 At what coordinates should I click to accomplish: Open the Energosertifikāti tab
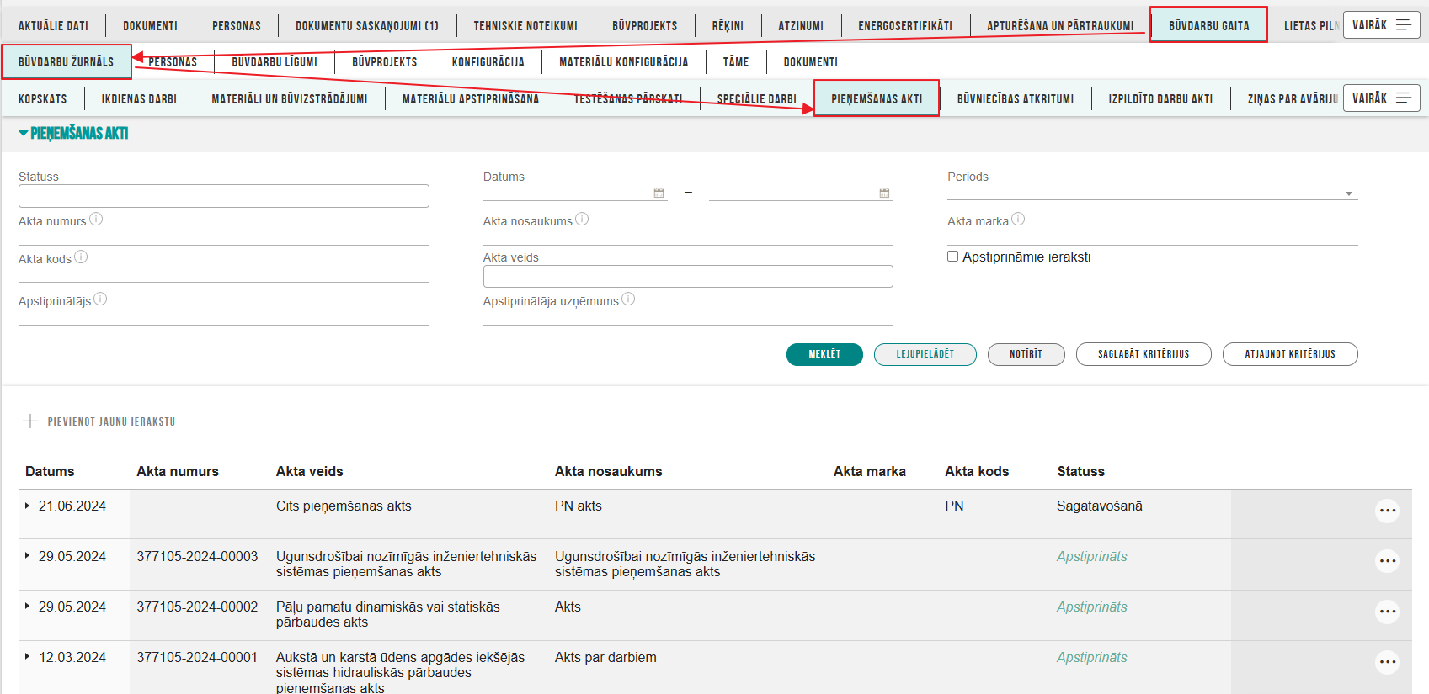905,26
